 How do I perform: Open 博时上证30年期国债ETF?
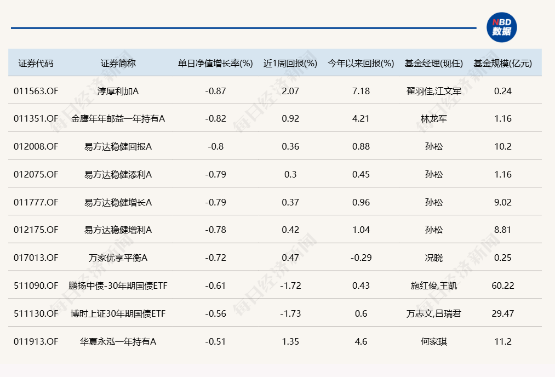118,313
